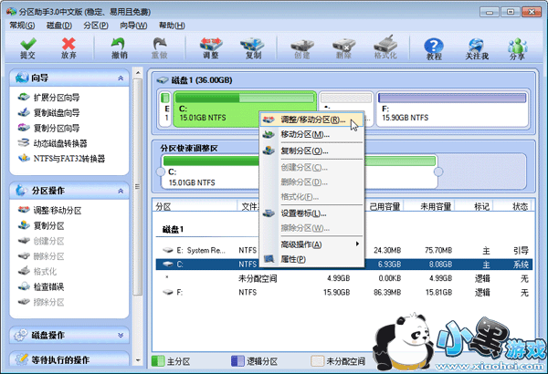
Task: Click sidebar scrollbar down arrow
Action: tap(138, 360)
